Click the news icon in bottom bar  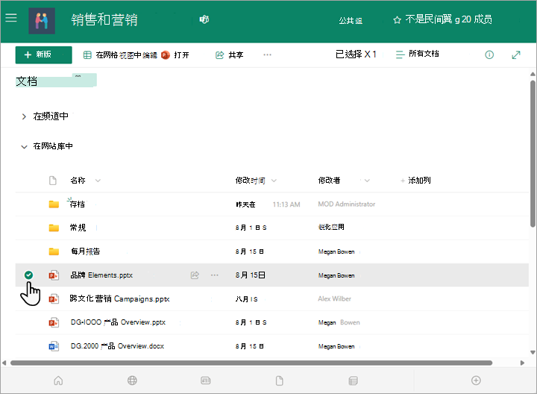[206, 381]
